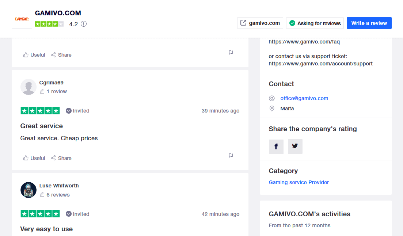Open the gamivo.com/faq URL text
Viewport: 403px width, 236px height.
[304, 42]
